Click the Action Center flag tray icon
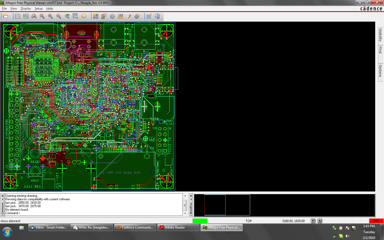This screenshot has width=384, height=240. point(347,228)
